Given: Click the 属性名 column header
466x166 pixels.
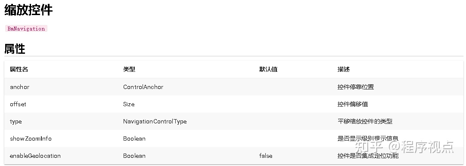Looking at the screenshot, I should click(19, 69).
